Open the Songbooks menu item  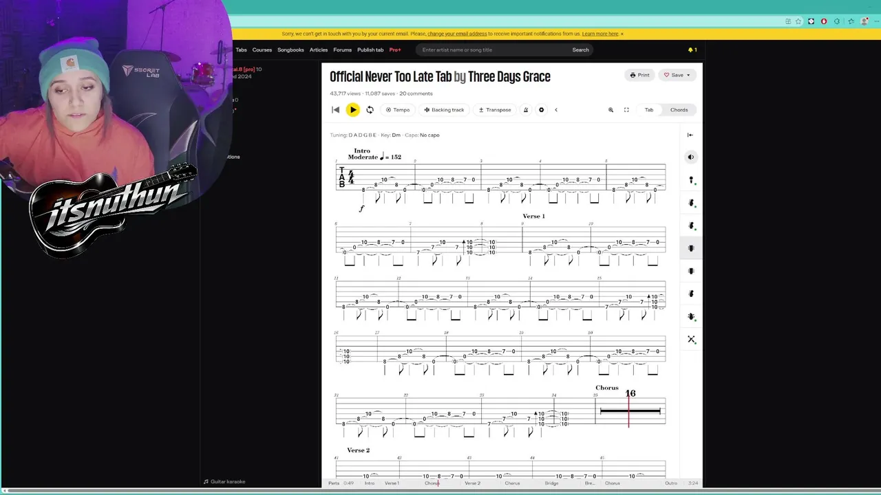290,49
